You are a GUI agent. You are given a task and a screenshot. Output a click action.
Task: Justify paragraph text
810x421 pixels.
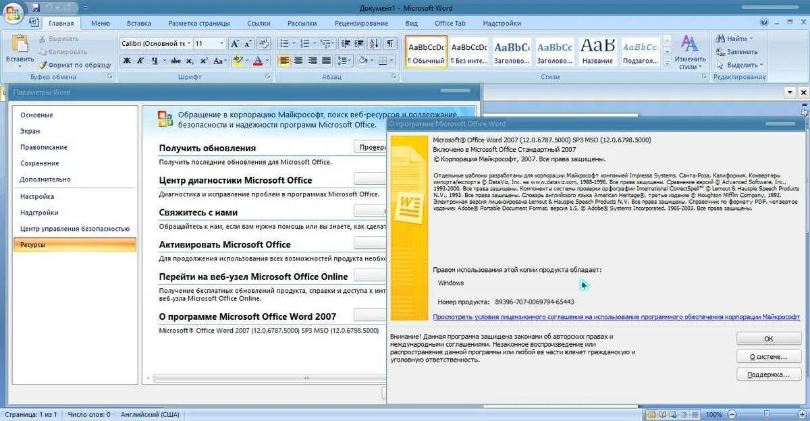coord(326,61)
